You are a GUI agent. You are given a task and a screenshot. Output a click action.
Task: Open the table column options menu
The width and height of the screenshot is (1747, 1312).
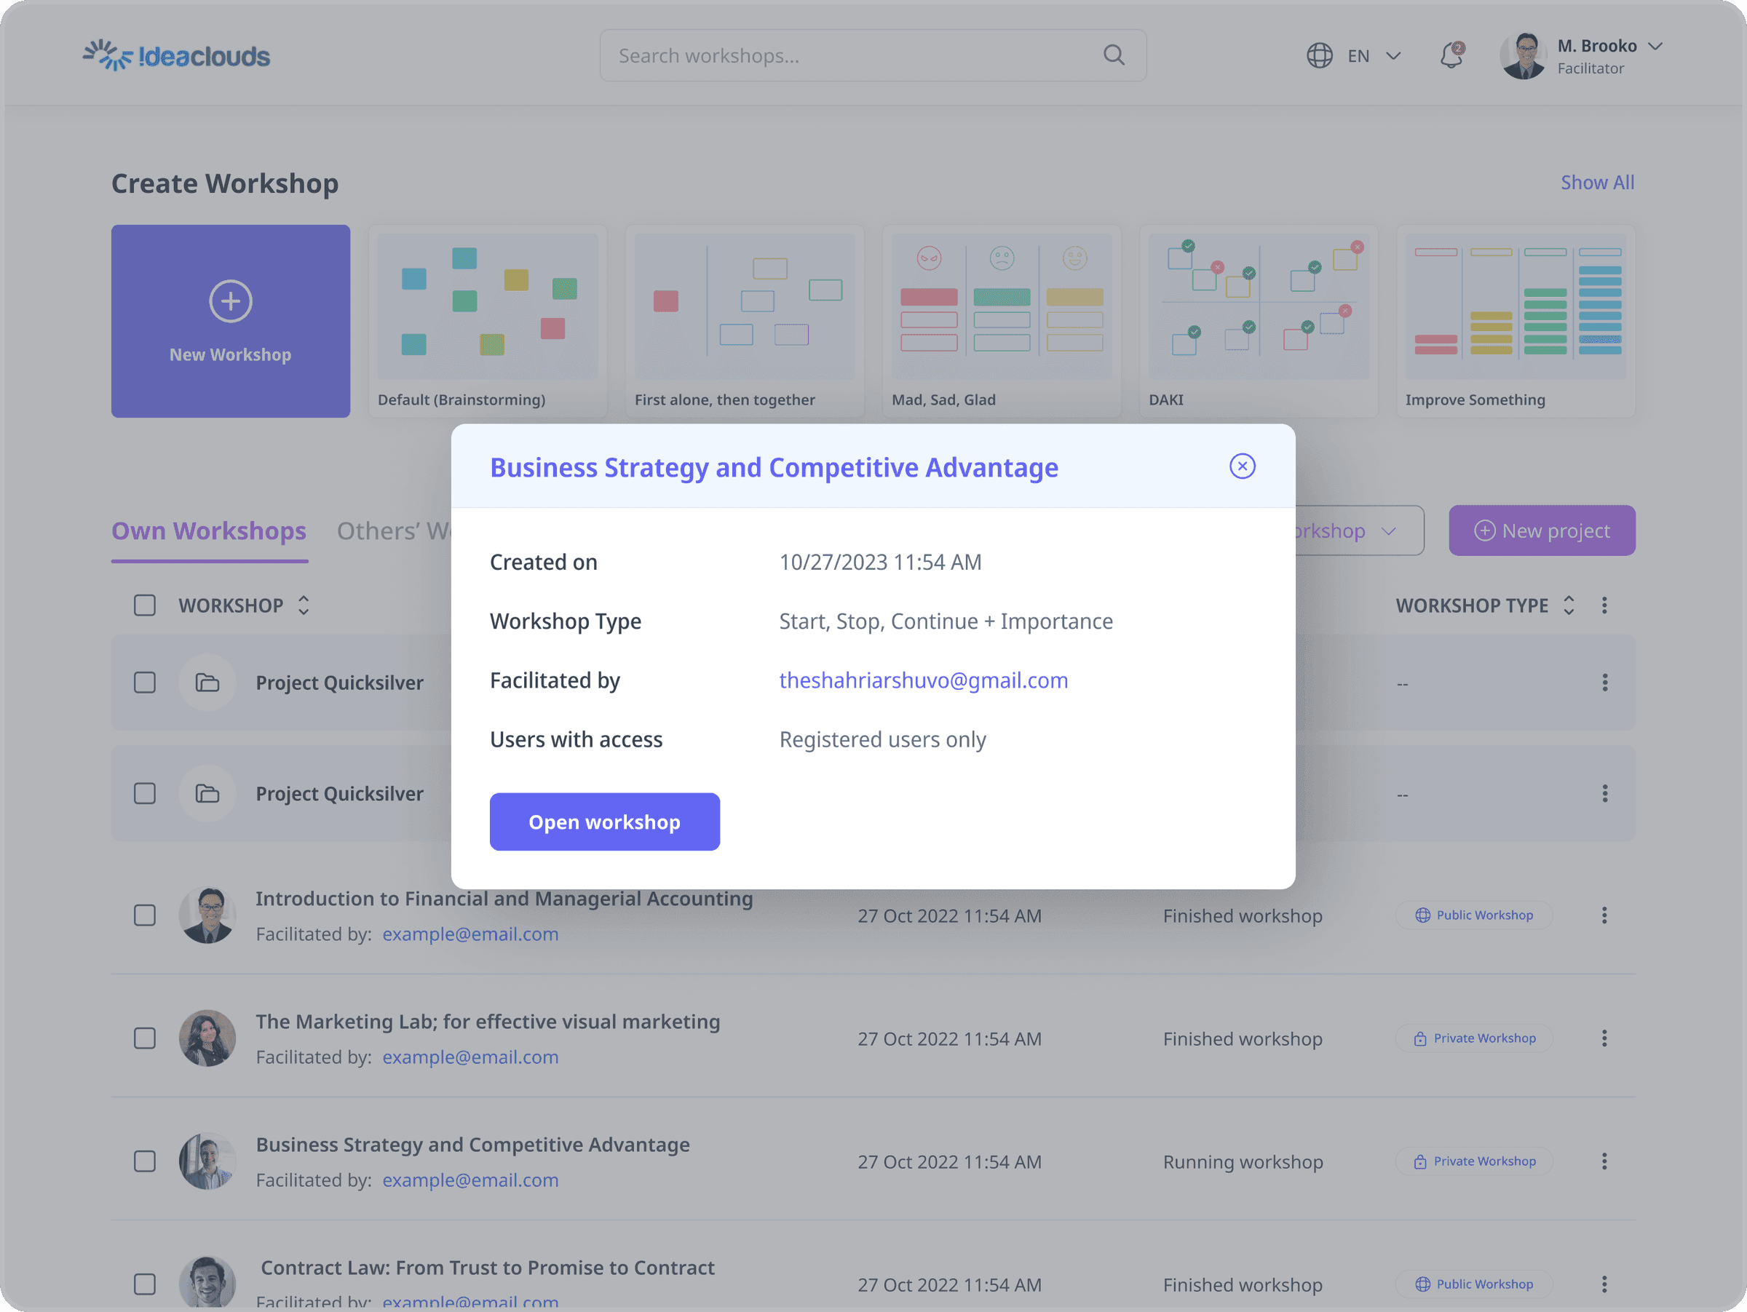[x=1604, y=605]
